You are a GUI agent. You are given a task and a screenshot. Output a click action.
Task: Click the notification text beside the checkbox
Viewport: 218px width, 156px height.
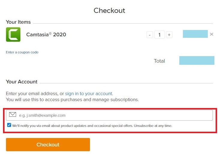tap(92, 126)
